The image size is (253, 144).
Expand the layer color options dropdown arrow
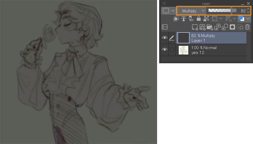click(x=248, y=19)
